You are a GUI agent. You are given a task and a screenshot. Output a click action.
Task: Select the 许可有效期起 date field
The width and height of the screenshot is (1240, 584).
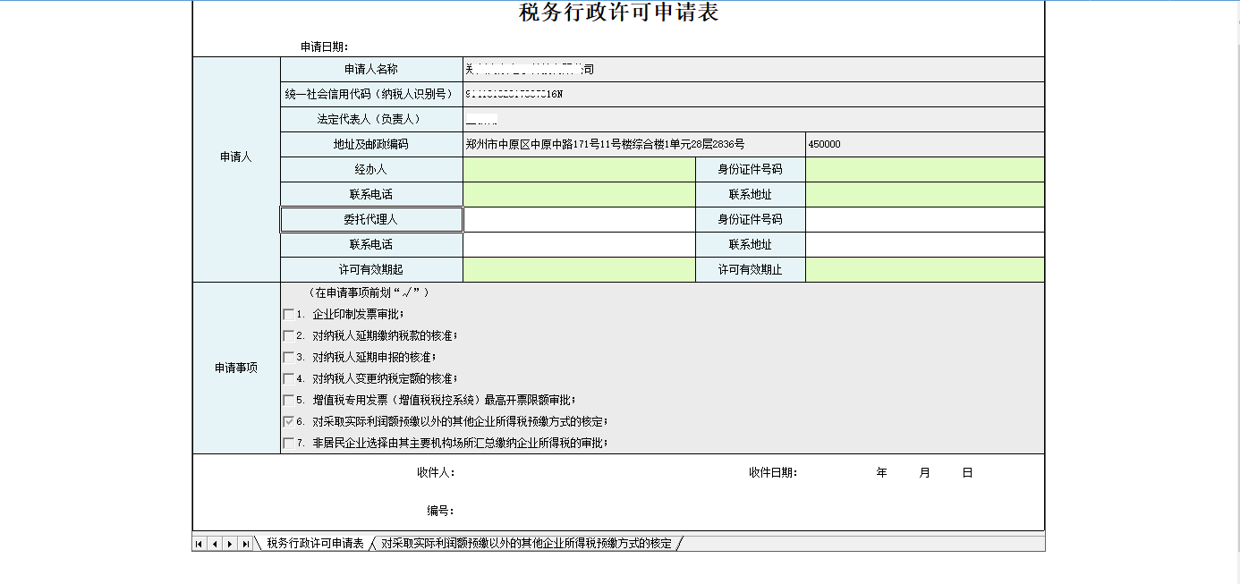[579, 270]
